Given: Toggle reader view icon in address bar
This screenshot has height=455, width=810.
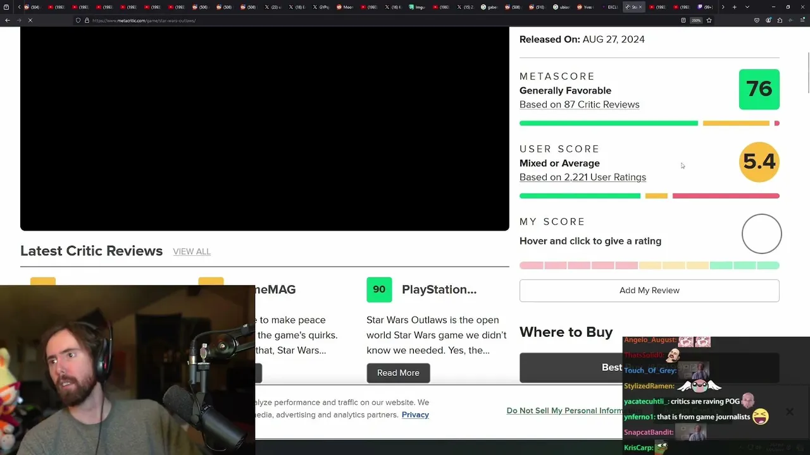Looking at the screenshot, I should 683,20.
